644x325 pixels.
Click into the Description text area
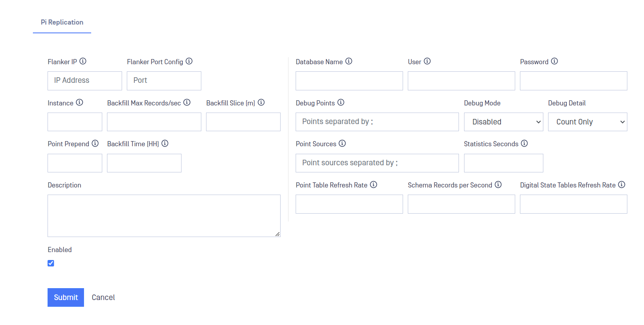click(x=164, y=216)
